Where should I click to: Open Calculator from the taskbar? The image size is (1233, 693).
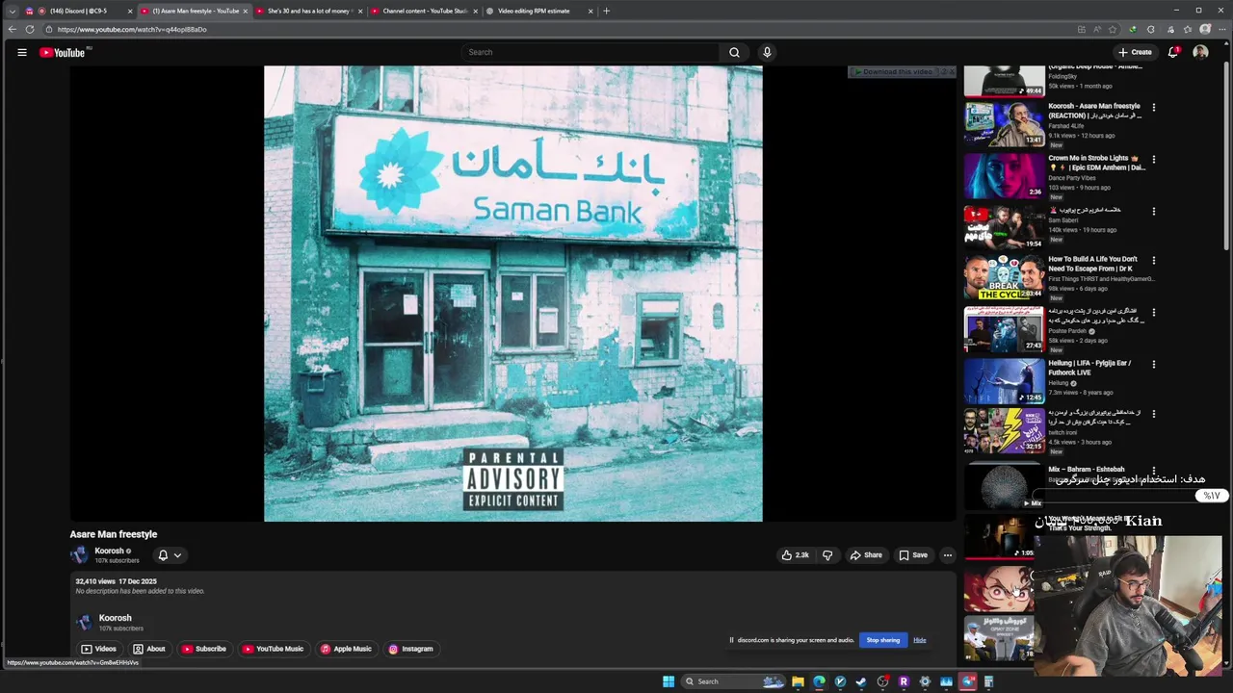(988, 681)
